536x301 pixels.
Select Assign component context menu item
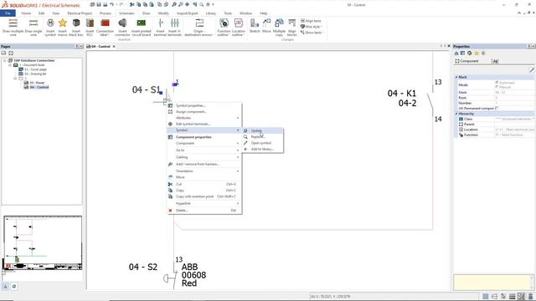click(204, 111)
